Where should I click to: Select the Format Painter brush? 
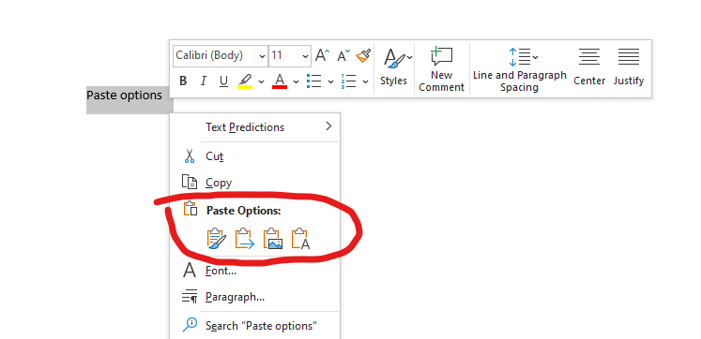tap(363, 56)
